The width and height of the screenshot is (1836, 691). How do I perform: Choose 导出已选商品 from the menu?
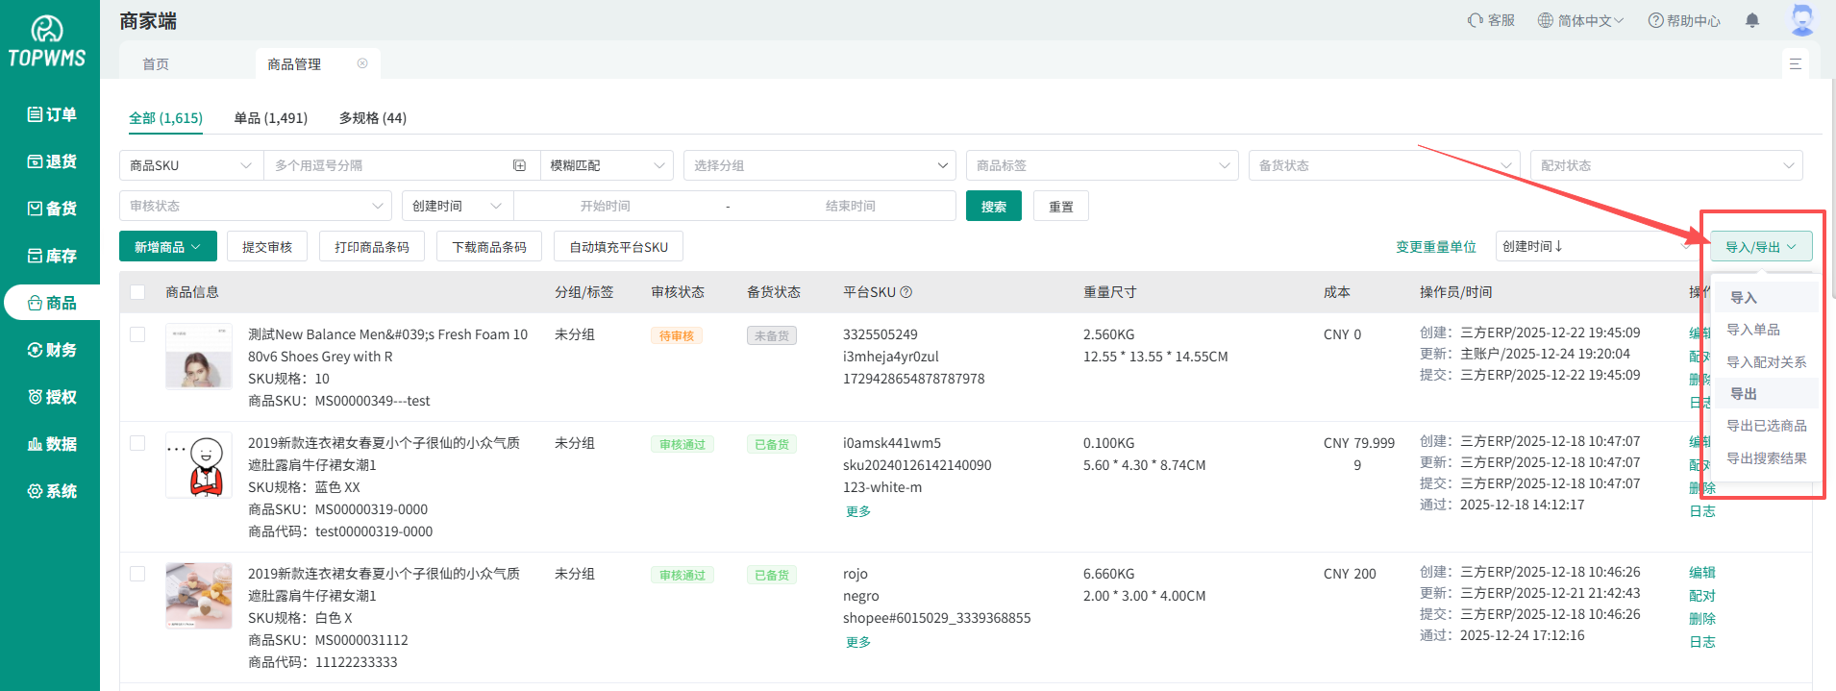tap(1766, 426)
